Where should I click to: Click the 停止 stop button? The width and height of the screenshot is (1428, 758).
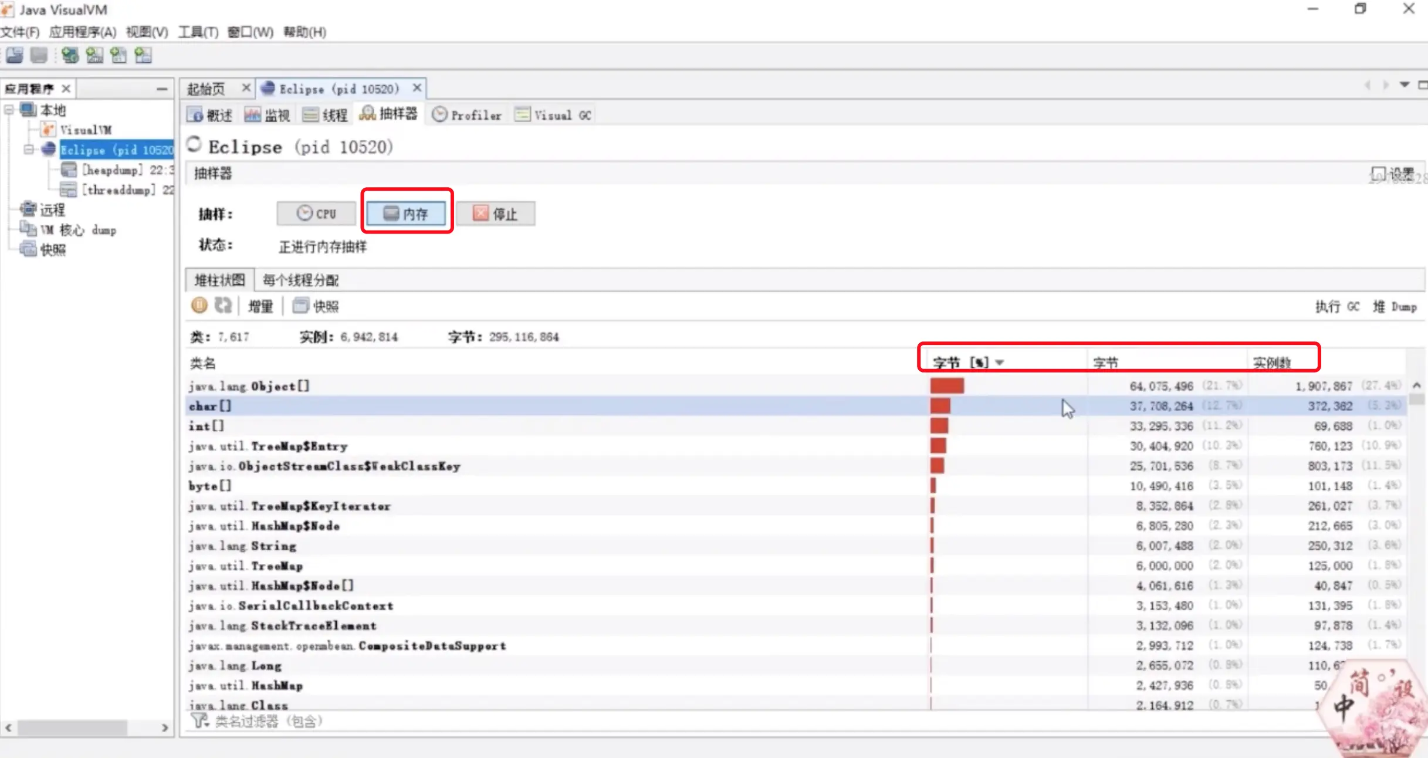(x=496, y=214)
